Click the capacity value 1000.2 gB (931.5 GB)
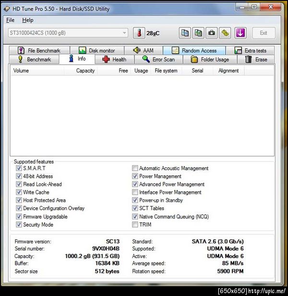Viewport: 288px width, 296px height. point(92,256)
